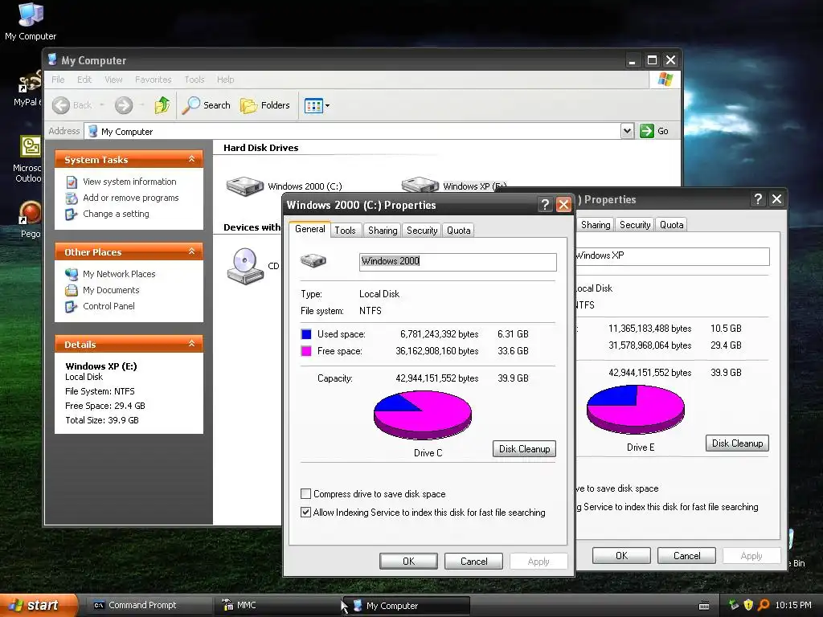Open the View menu

pyautogui.click(x=113, y=80)
